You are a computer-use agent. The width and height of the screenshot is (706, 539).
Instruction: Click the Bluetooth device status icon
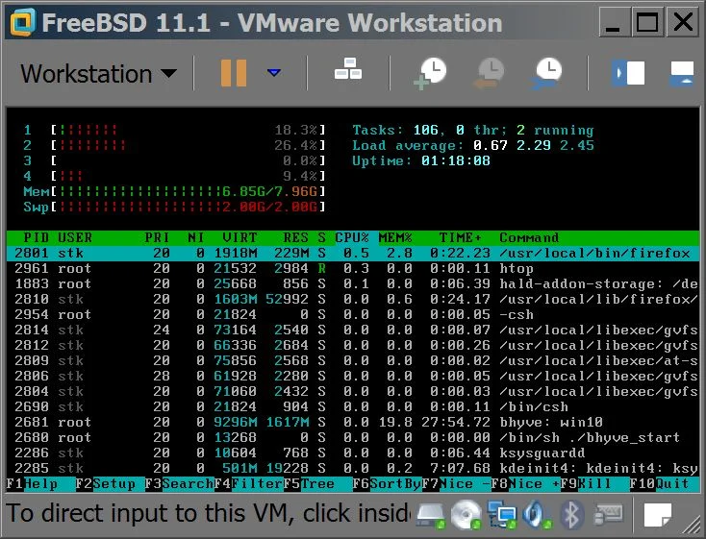(x=572, y=515)
